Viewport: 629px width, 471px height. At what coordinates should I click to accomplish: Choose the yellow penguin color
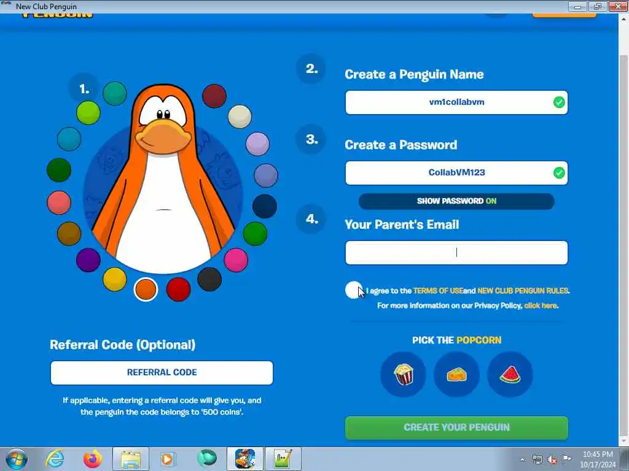pos(115,279)
